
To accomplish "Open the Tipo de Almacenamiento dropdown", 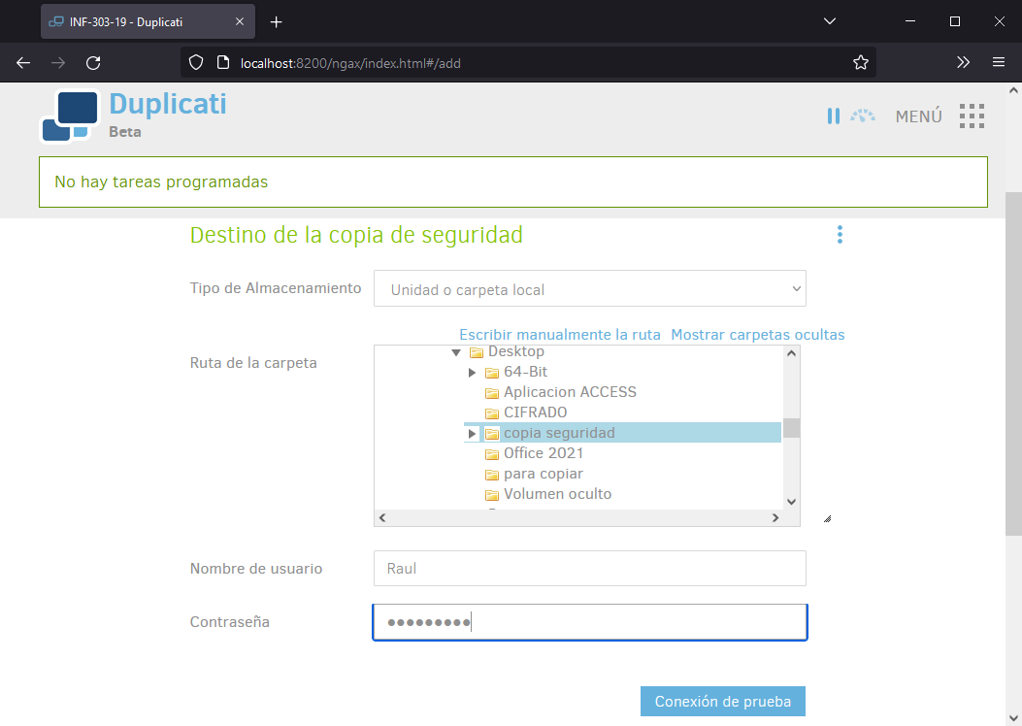I will click(589, 289).
